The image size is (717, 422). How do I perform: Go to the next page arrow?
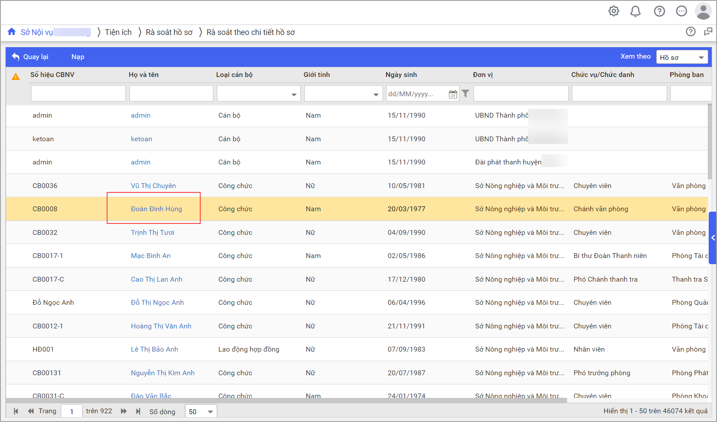tap(124, 411)
